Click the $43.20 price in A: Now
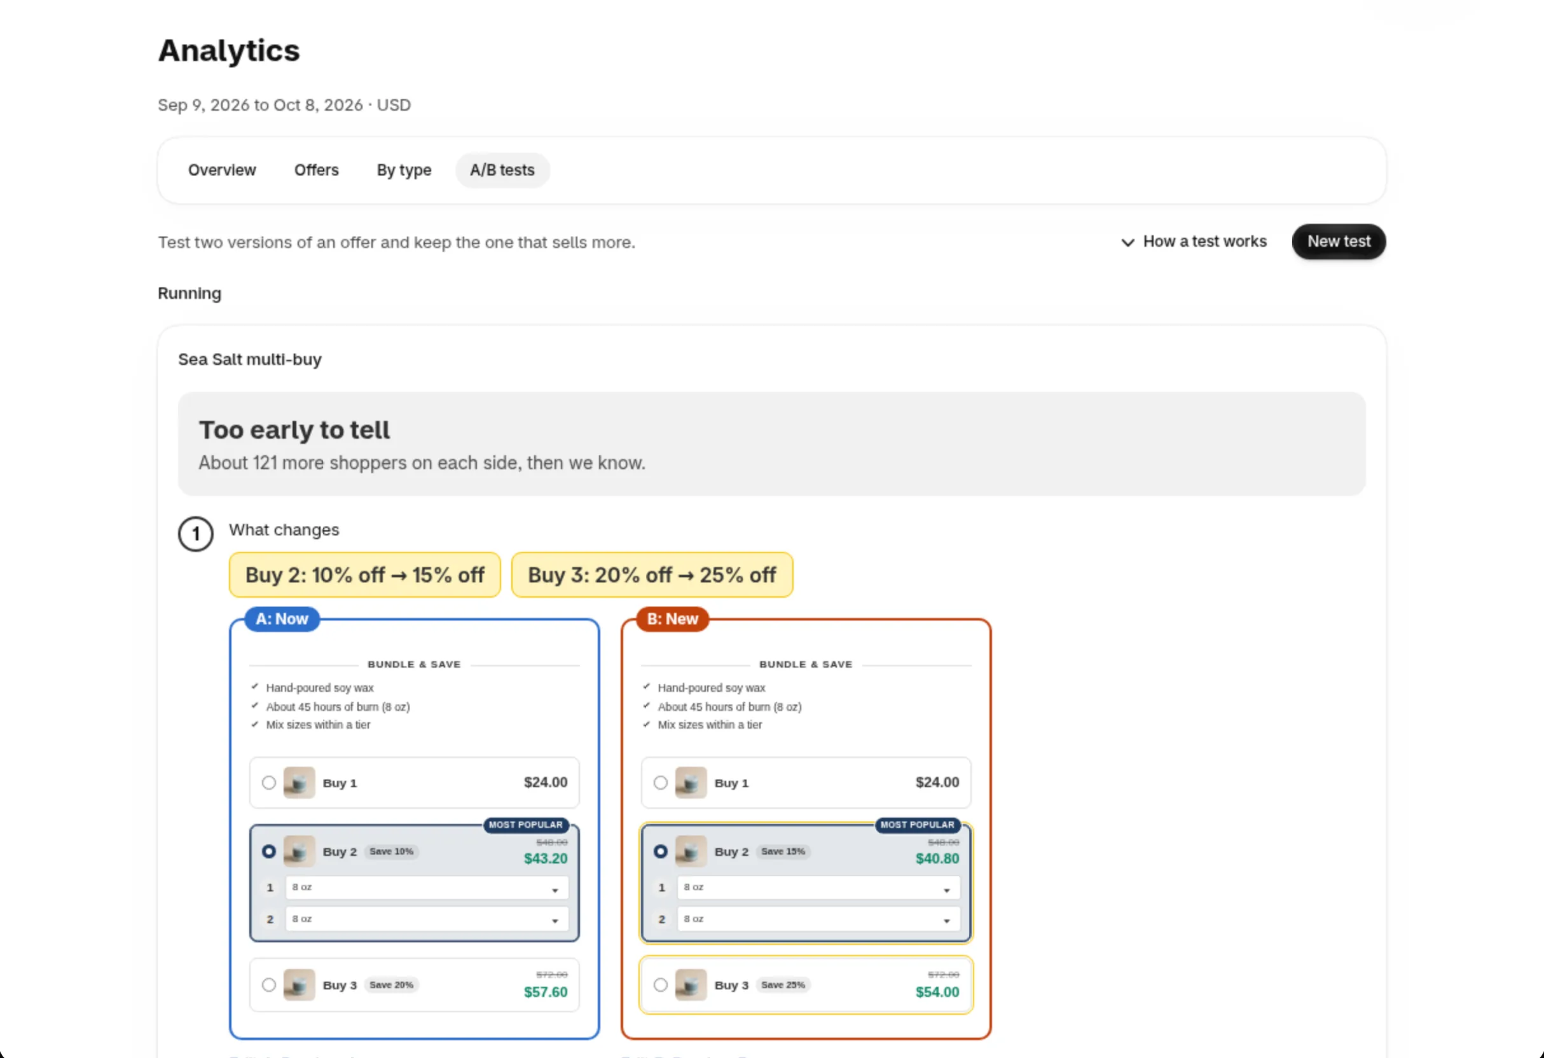This screenshot has height=1058, width=1544. 546,858
